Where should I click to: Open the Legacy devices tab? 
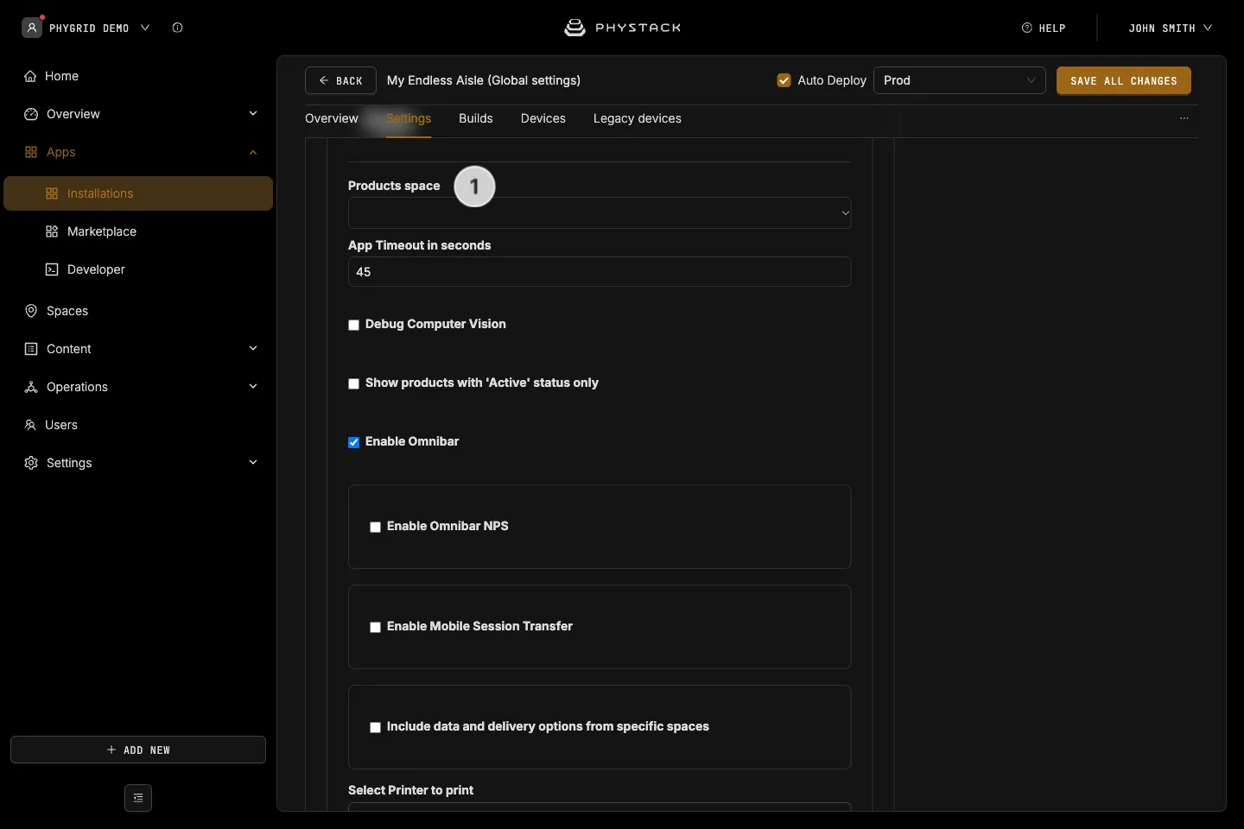(x=638, y=118)
